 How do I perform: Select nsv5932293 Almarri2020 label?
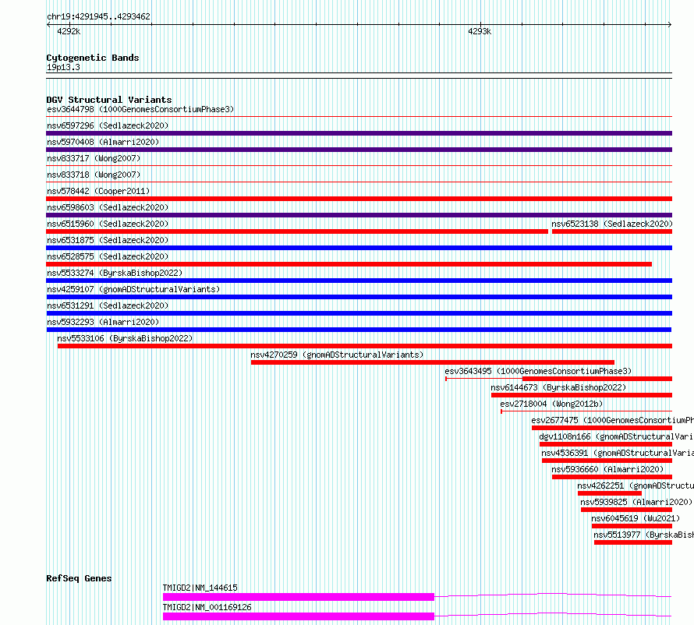[103, 322]
